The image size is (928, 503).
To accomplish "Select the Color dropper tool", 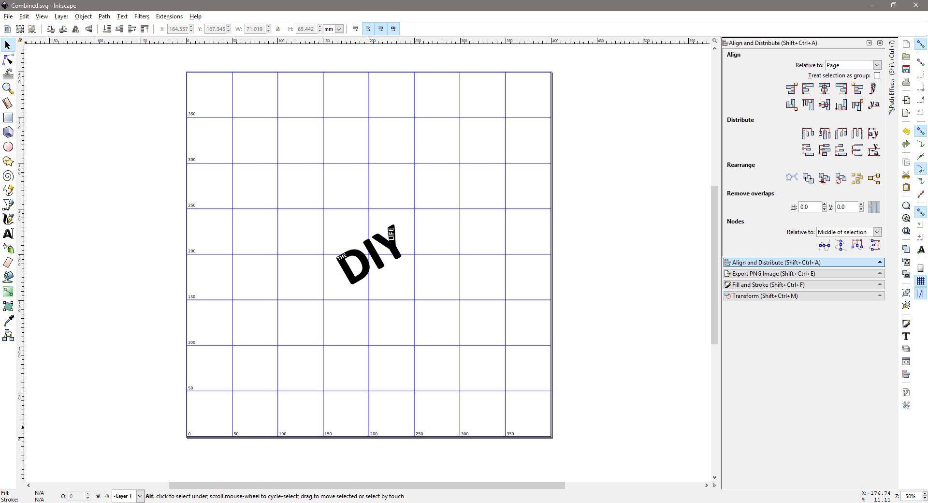I will [x=8, y=321].
